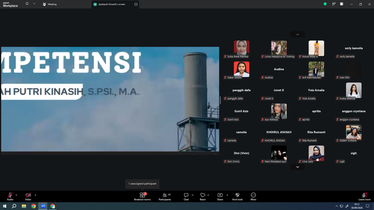The image size is (374, 210).
Task: Open Windows Start menu
Action: (x=5, y=206)
